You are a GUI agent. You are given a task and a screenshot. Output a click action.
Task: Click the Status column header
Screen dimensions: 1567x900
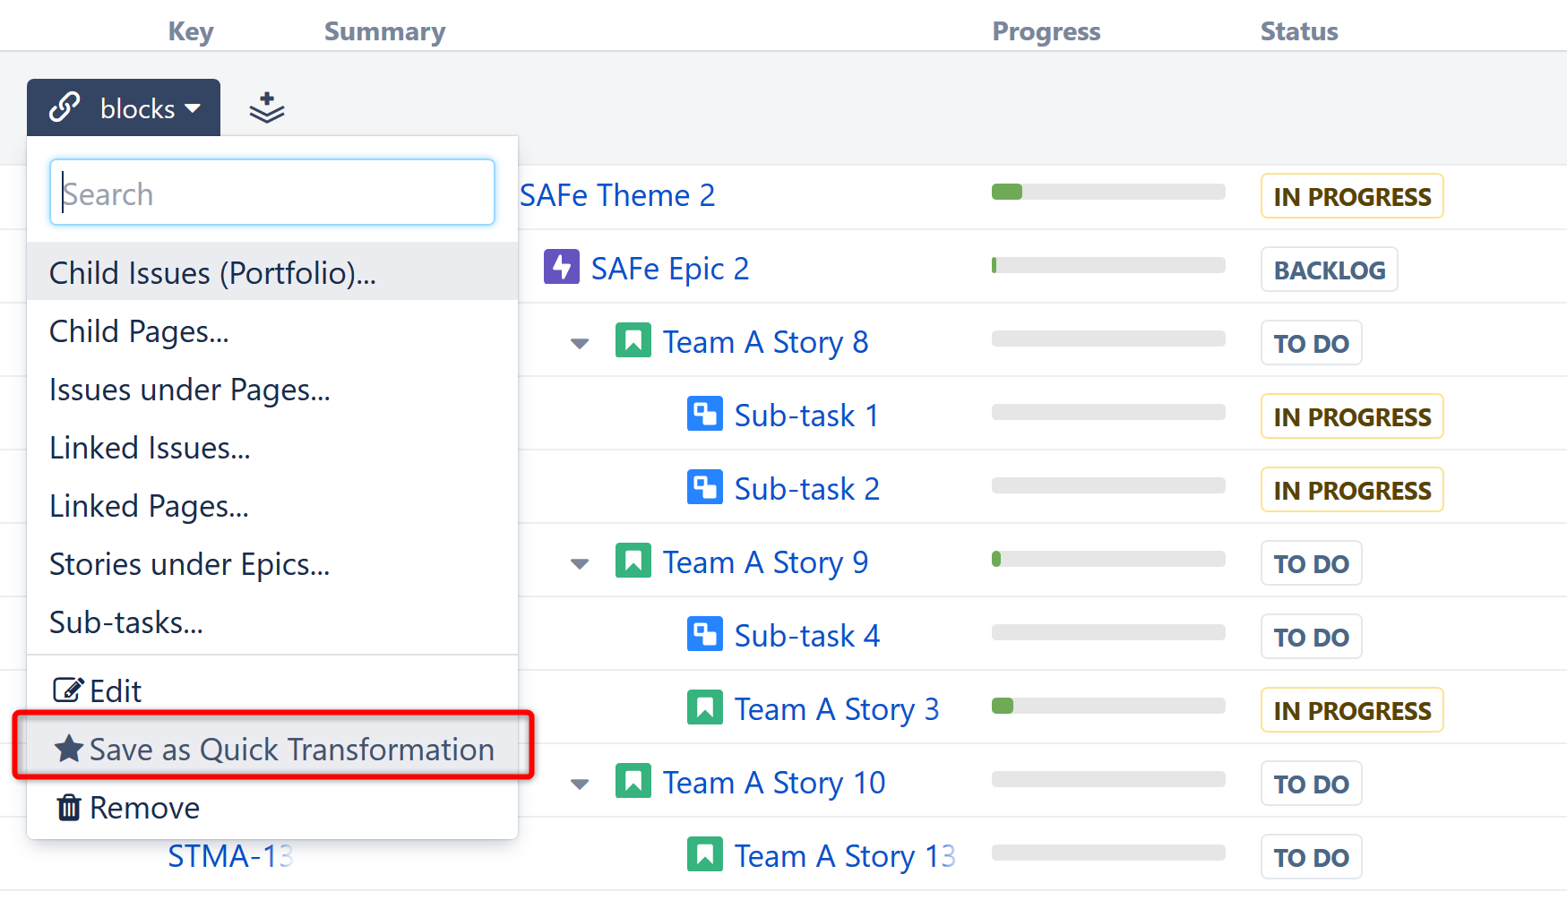pyautogui.click(x=1298, y=31)
